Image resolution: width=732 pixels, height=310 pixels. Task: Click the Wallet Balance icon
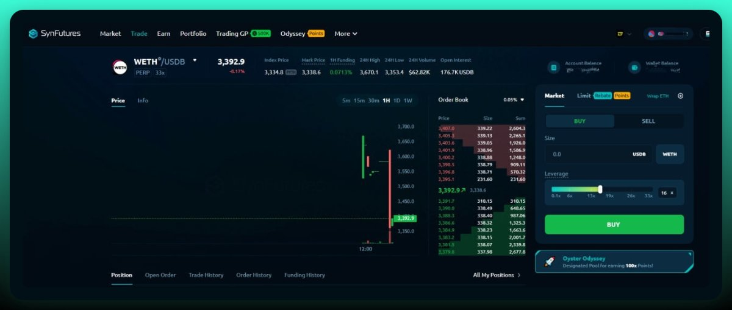tap(634, 67)
